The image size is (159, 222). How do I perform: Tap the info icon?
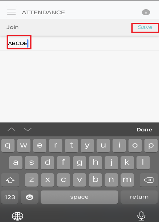[146, 12]
